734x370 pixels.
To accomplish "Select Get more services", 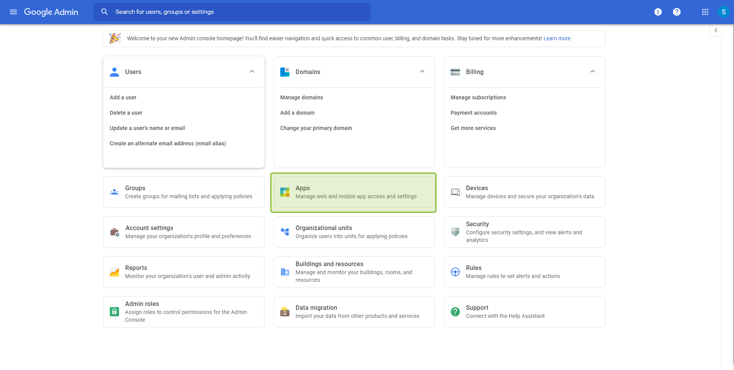I will click(473, 128).
